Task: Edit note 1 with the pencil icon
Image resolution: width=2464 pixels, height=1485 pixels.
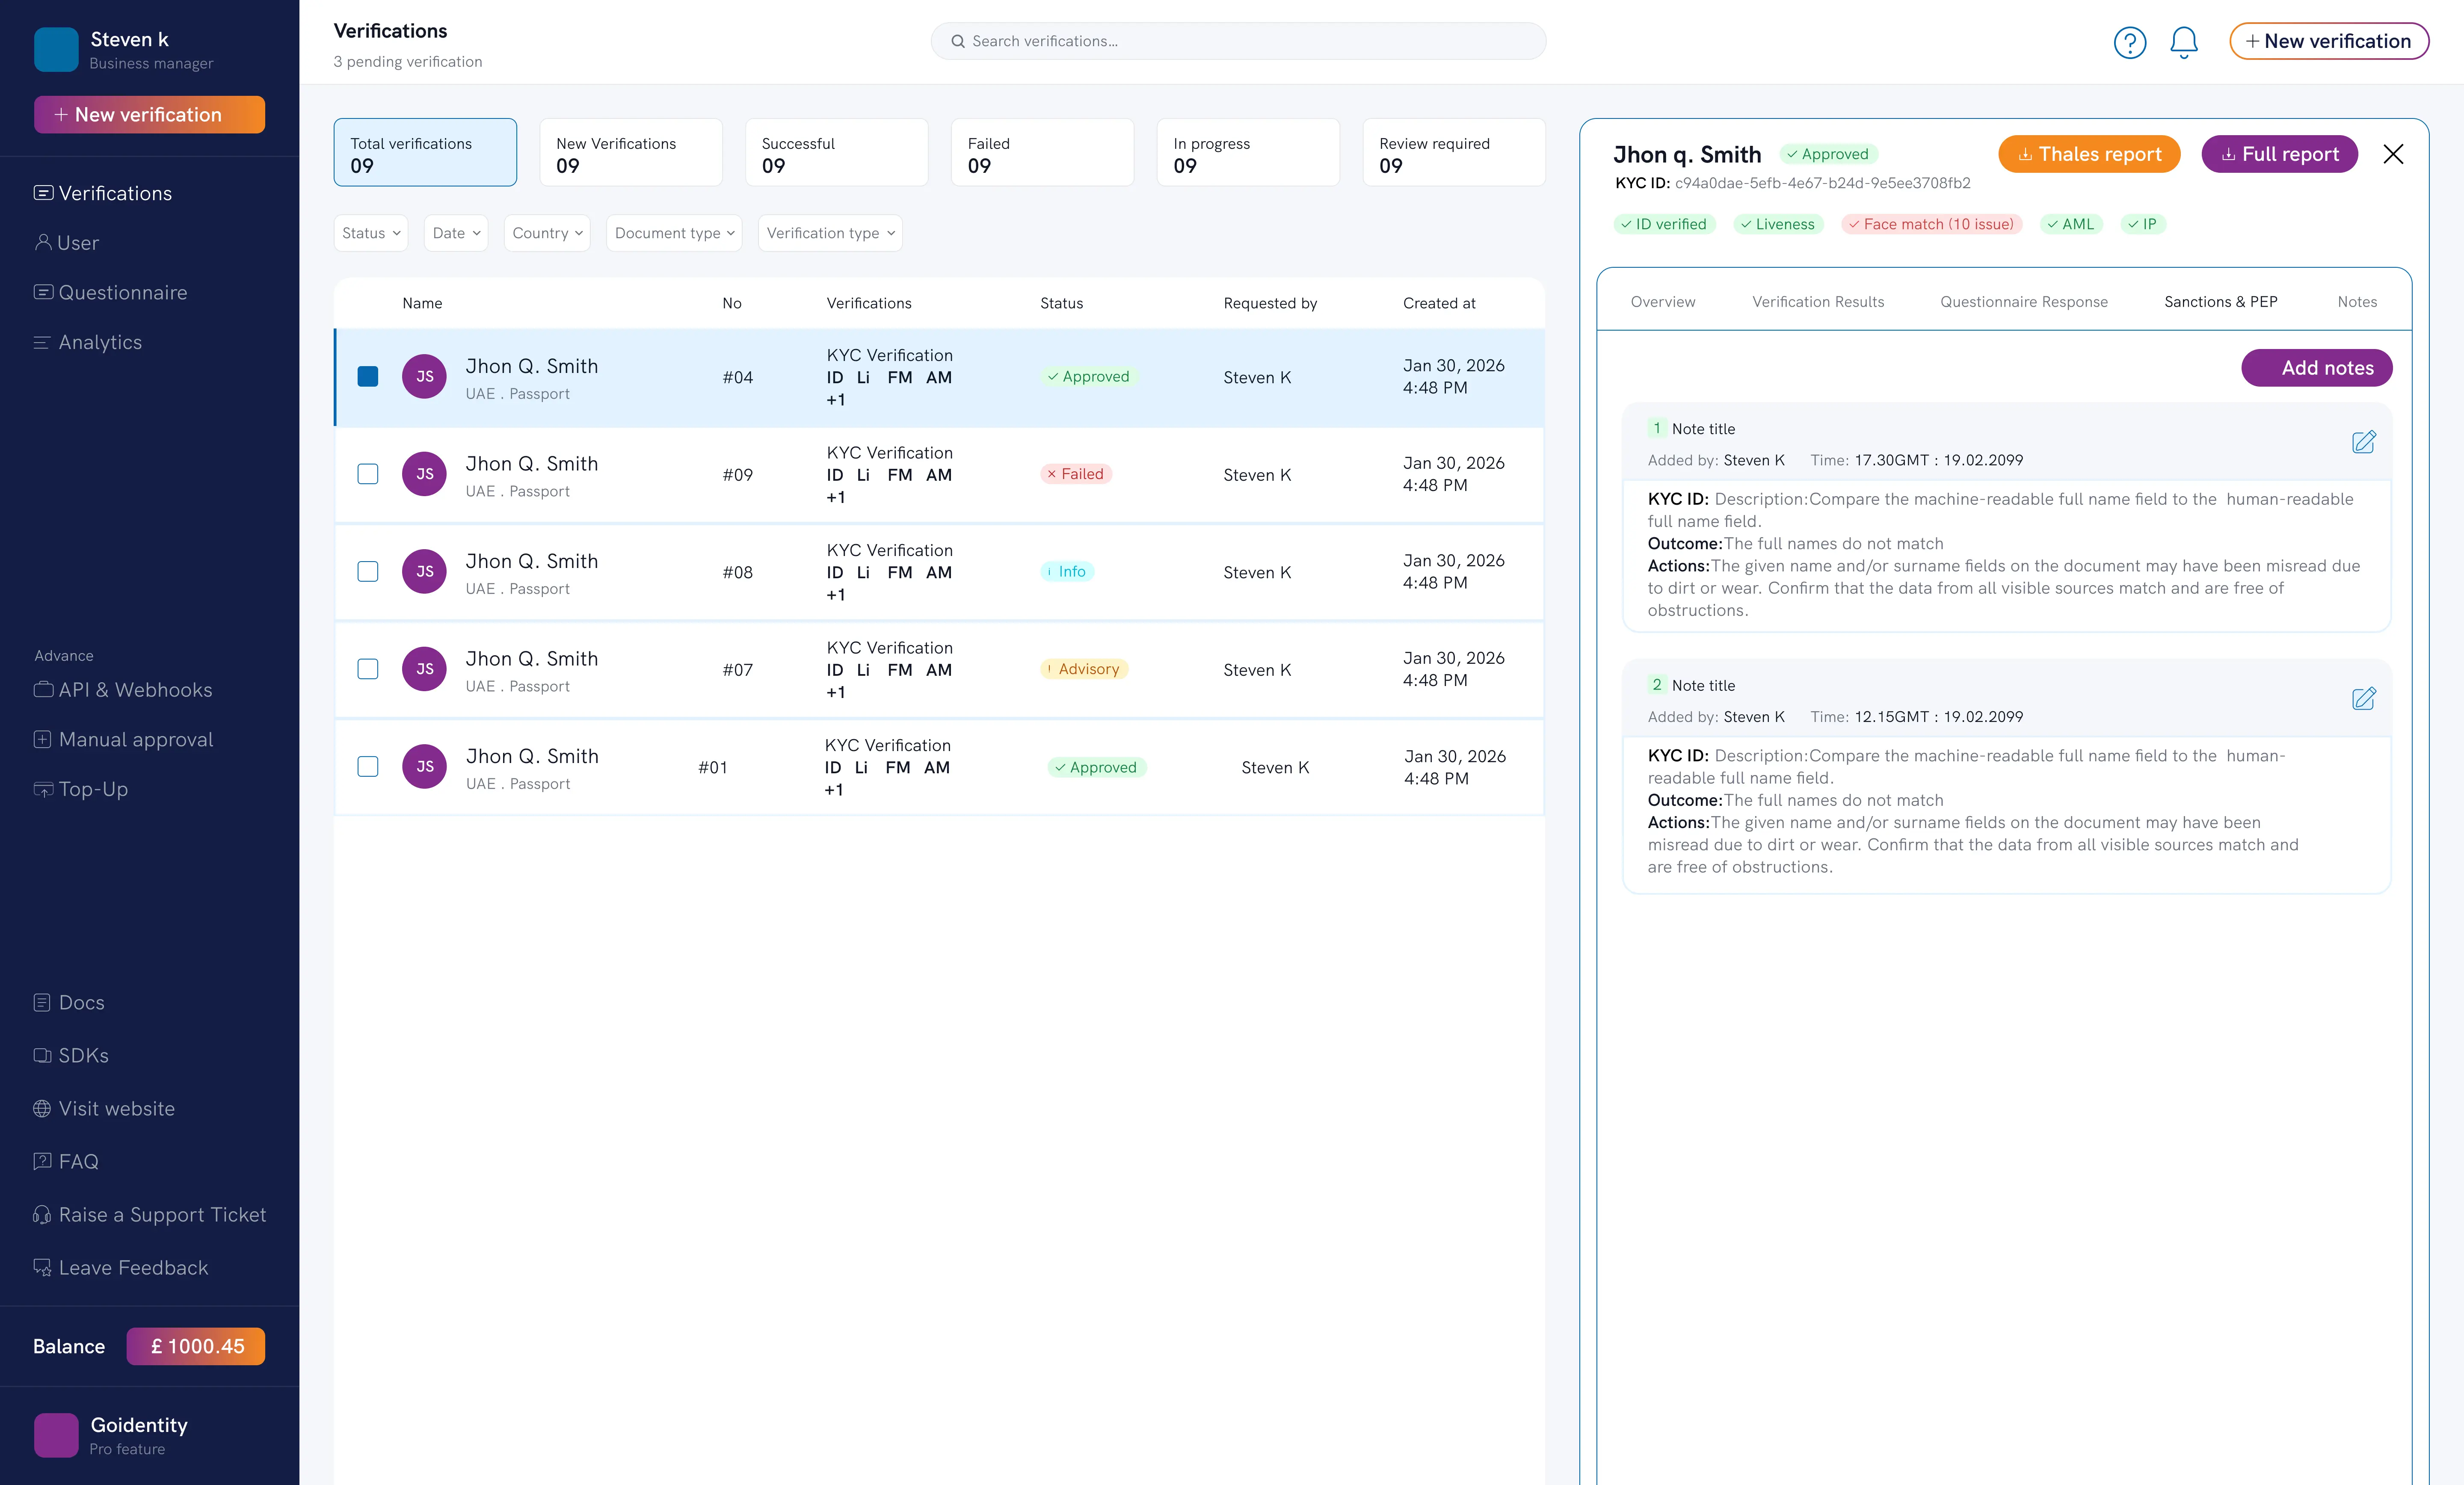Action: pos(2364,442)
